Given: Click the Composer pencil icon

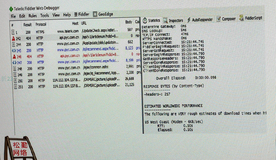Looking at the screenshot, I should coord(218,19).
